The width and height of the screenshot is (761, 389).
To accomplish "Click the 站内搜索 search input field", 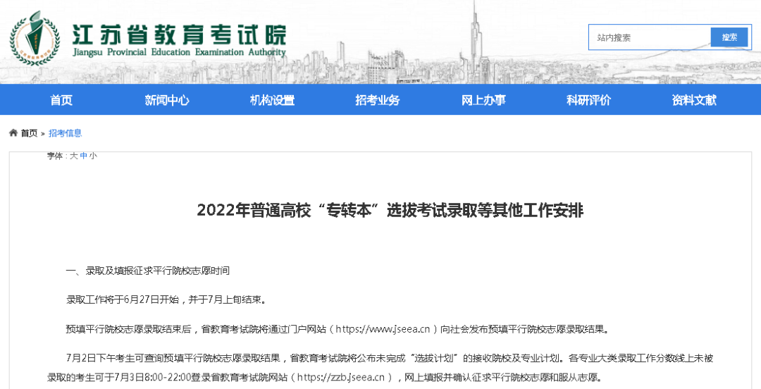I will pyautogui.click(x=650, y=37).
